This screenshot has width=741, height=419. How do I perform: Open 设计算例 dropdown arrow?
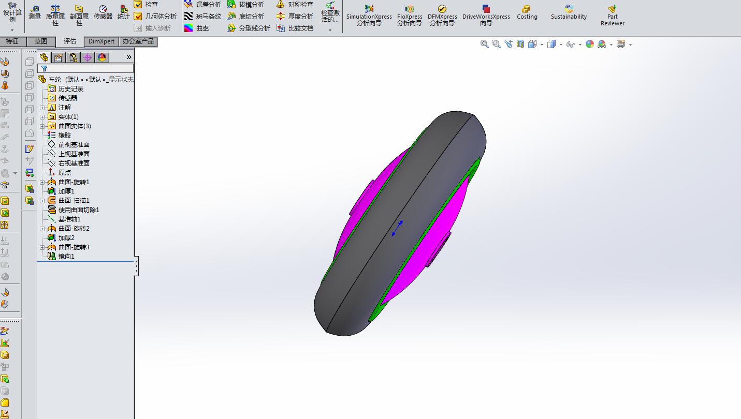pyautogui.click(x=12, y=30)
